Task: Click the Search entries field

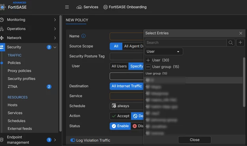Action: pos(185,43)
